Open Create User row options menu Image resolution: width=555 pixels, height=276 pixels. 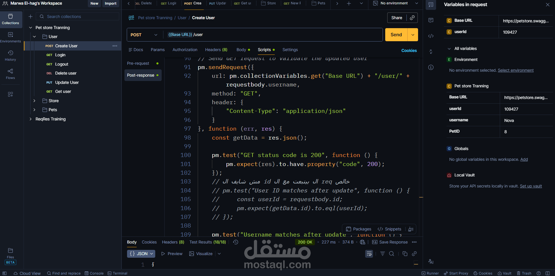click(x=115, y=46)
